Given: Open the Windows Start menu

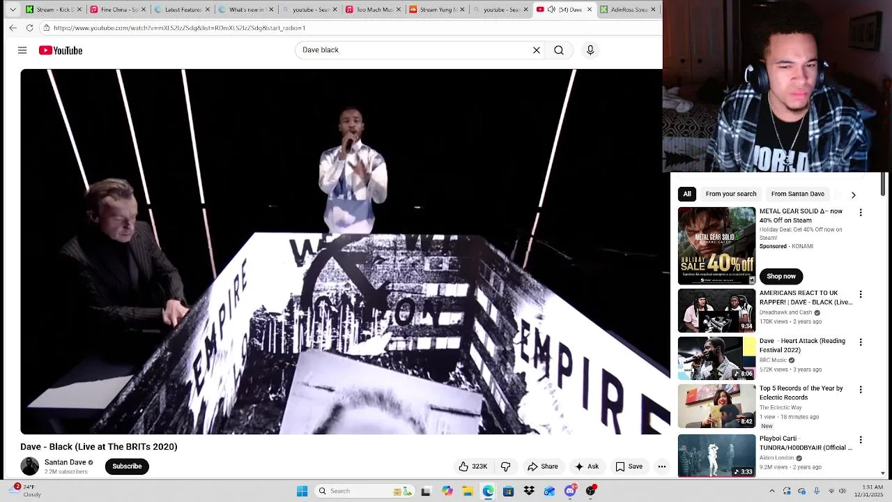Looking at the screenshot, I should 302,491.
